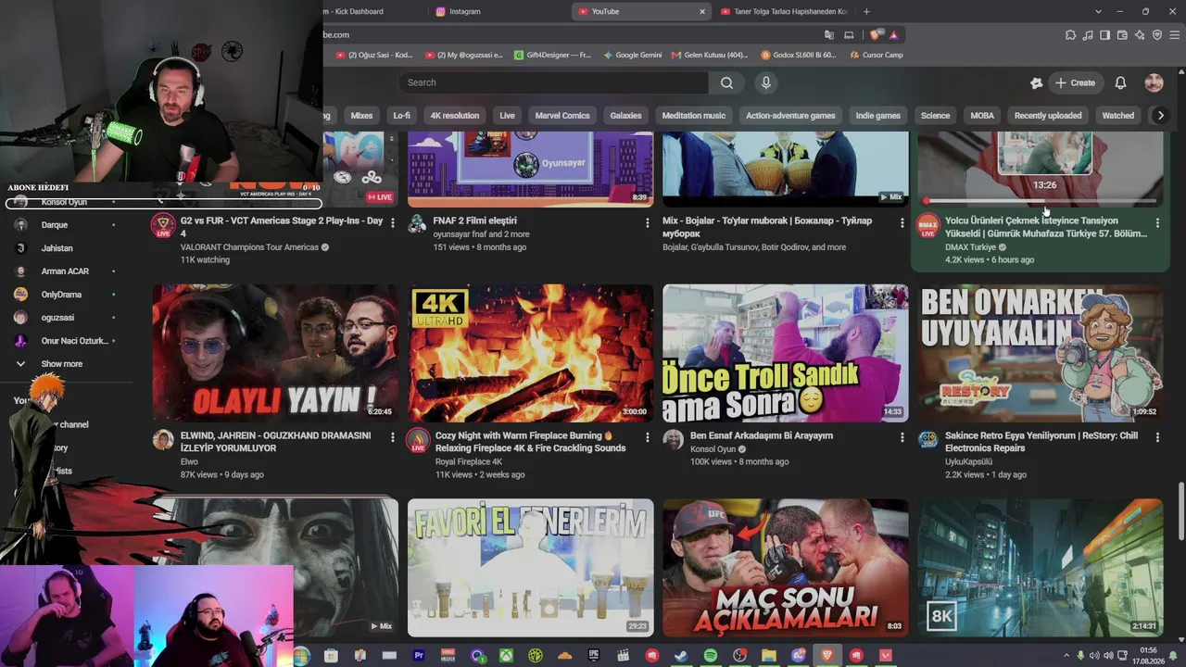Open more options for G2 vs FUR video

coord(392,222)
